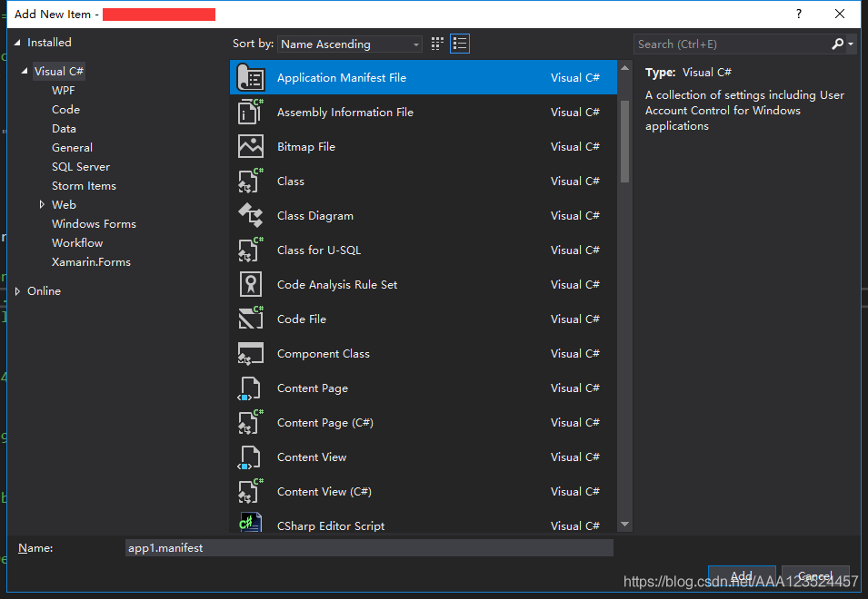Click the Code Analysis Rule Set icon
The height and width of the screenshot is (599, 868).
pyautogui.click(x=251, y=285)
